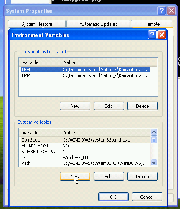Open the Automatic Updates tab

tap(98, 24)
